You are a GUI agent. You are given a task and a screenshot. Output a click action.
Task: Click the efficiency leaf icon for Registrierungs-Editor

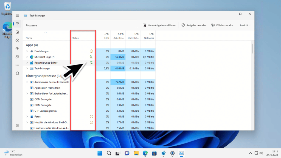[91, 63]
